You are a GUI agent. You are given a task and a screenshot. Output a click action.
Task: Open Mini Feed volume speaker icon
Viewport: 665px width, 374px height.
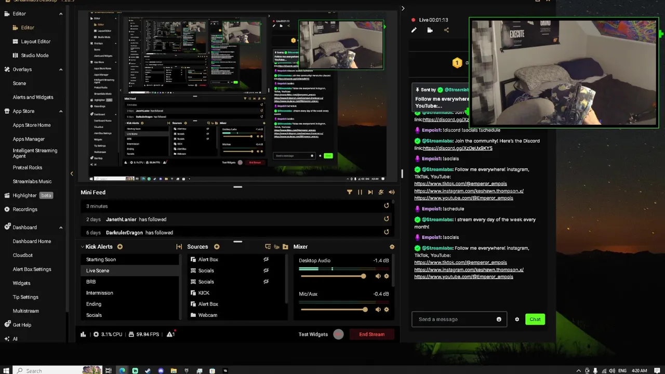click(x=392, y=192)
